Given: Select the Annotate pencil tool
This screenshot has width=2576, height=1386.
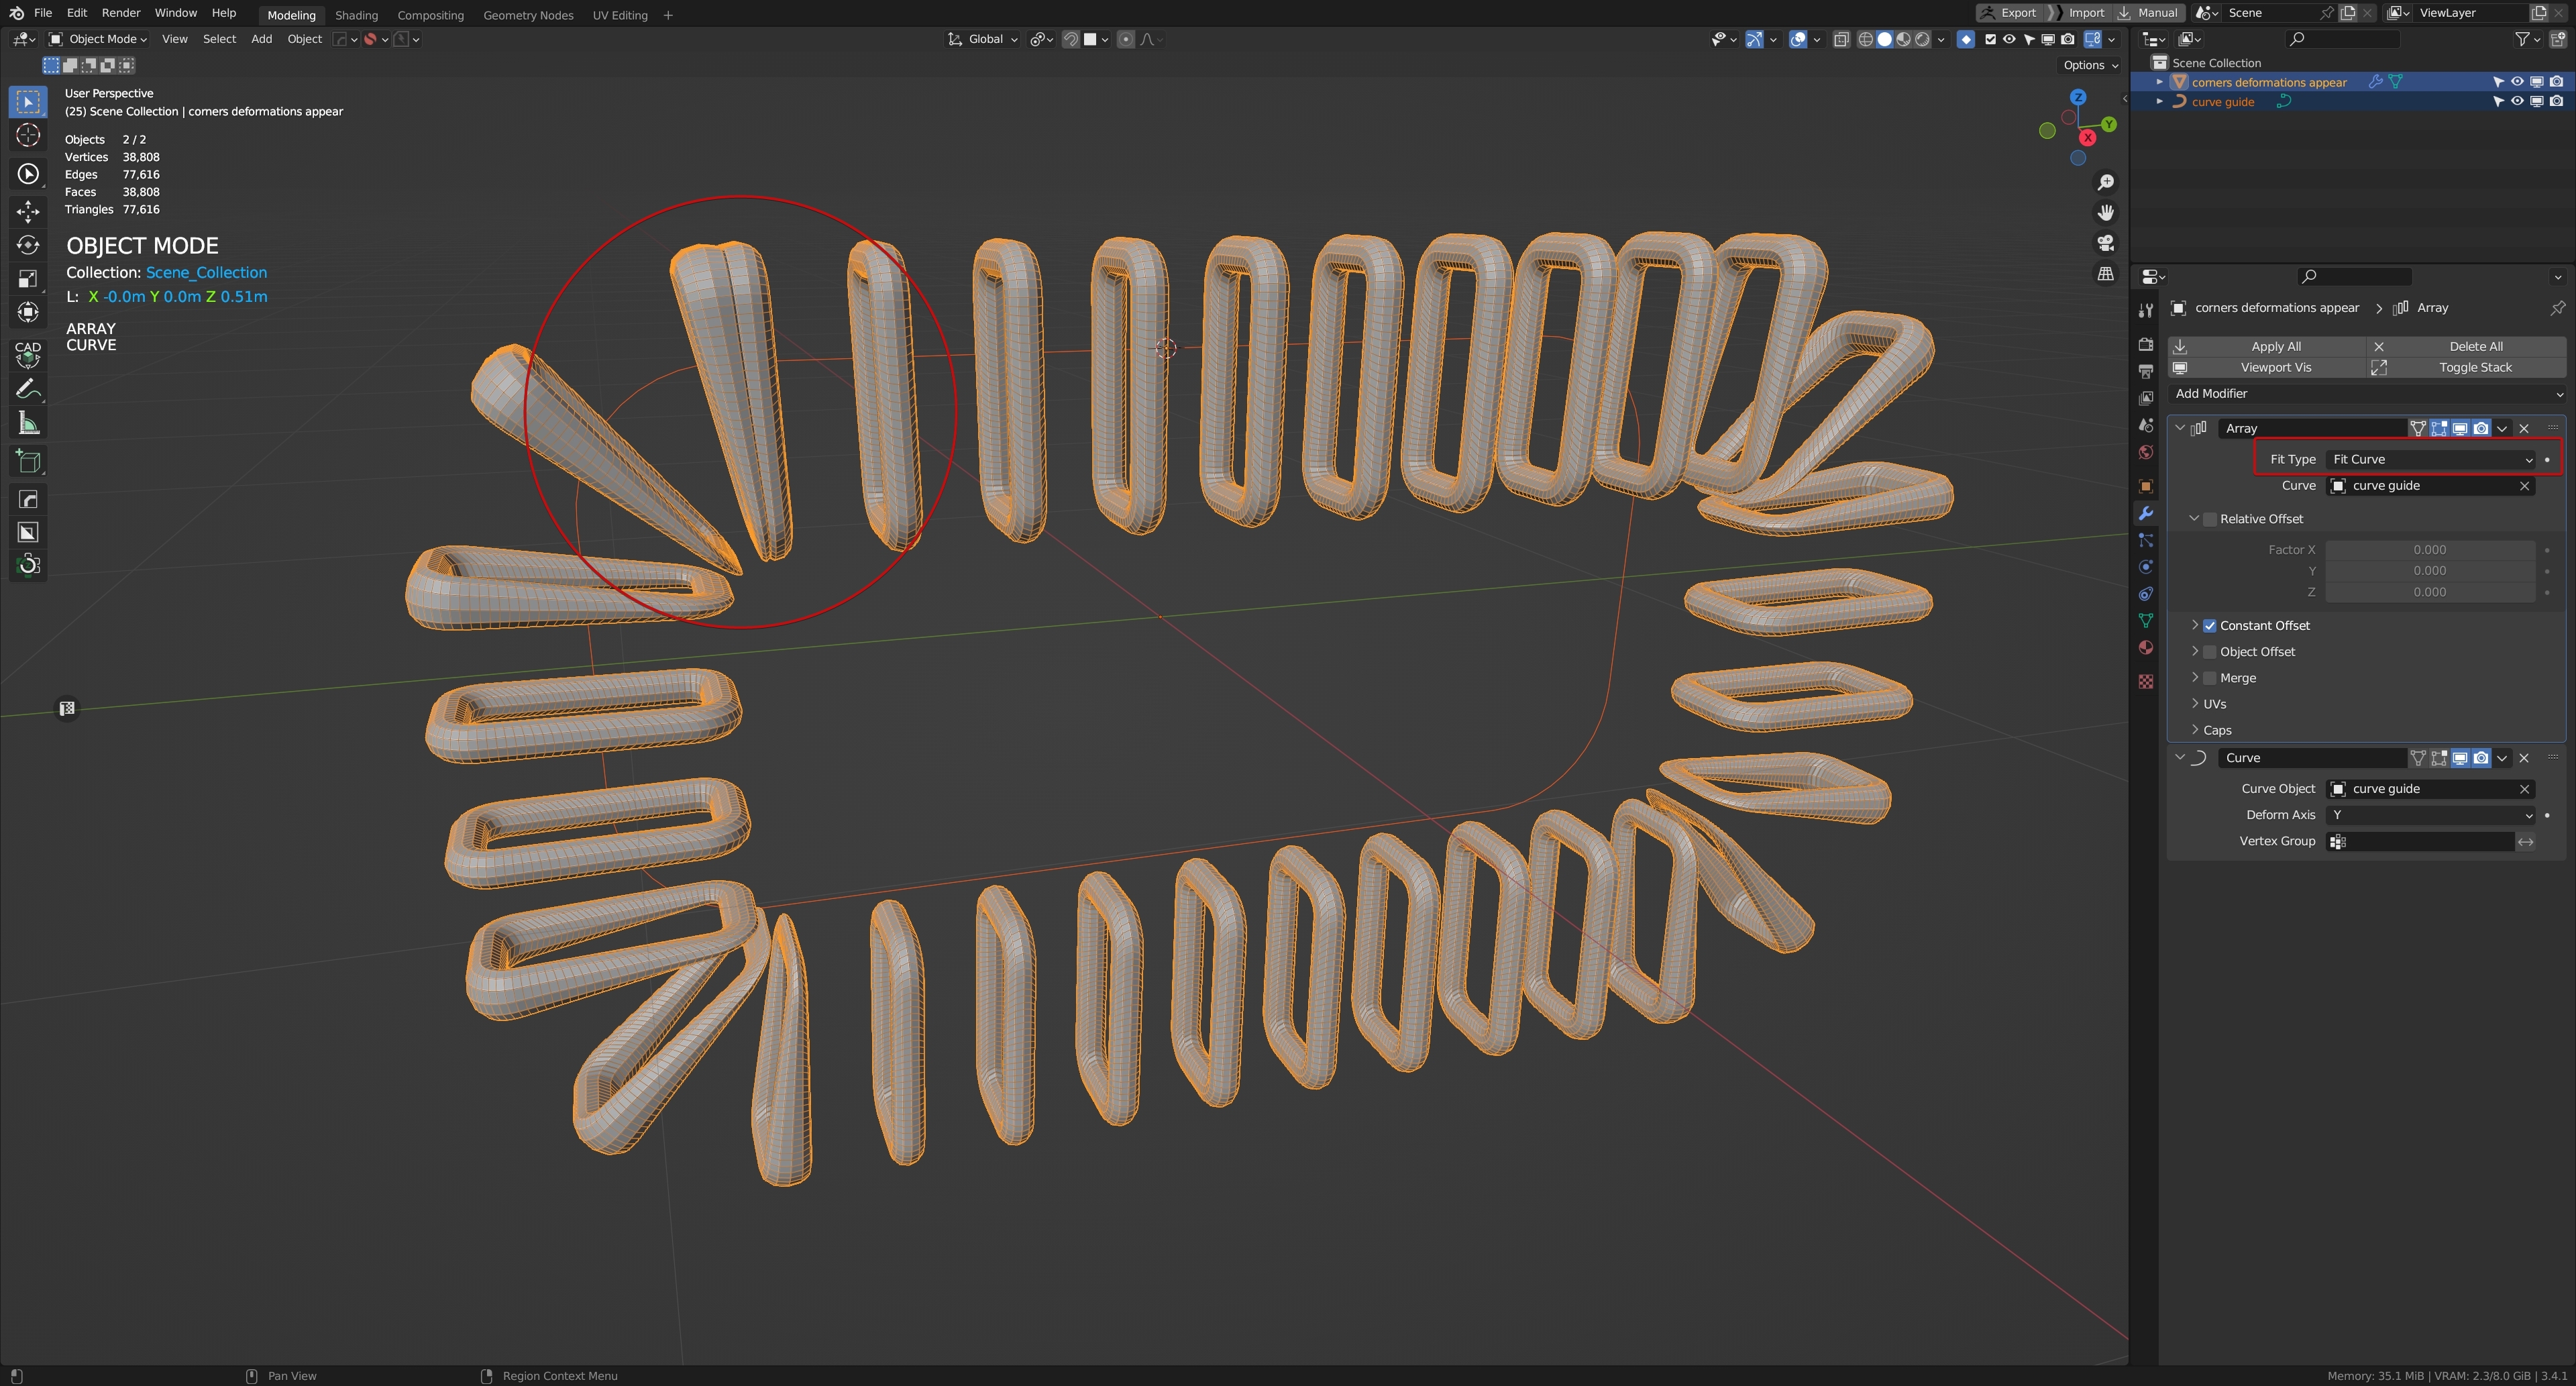Looking at the screenshot, I should coord(28,389).
